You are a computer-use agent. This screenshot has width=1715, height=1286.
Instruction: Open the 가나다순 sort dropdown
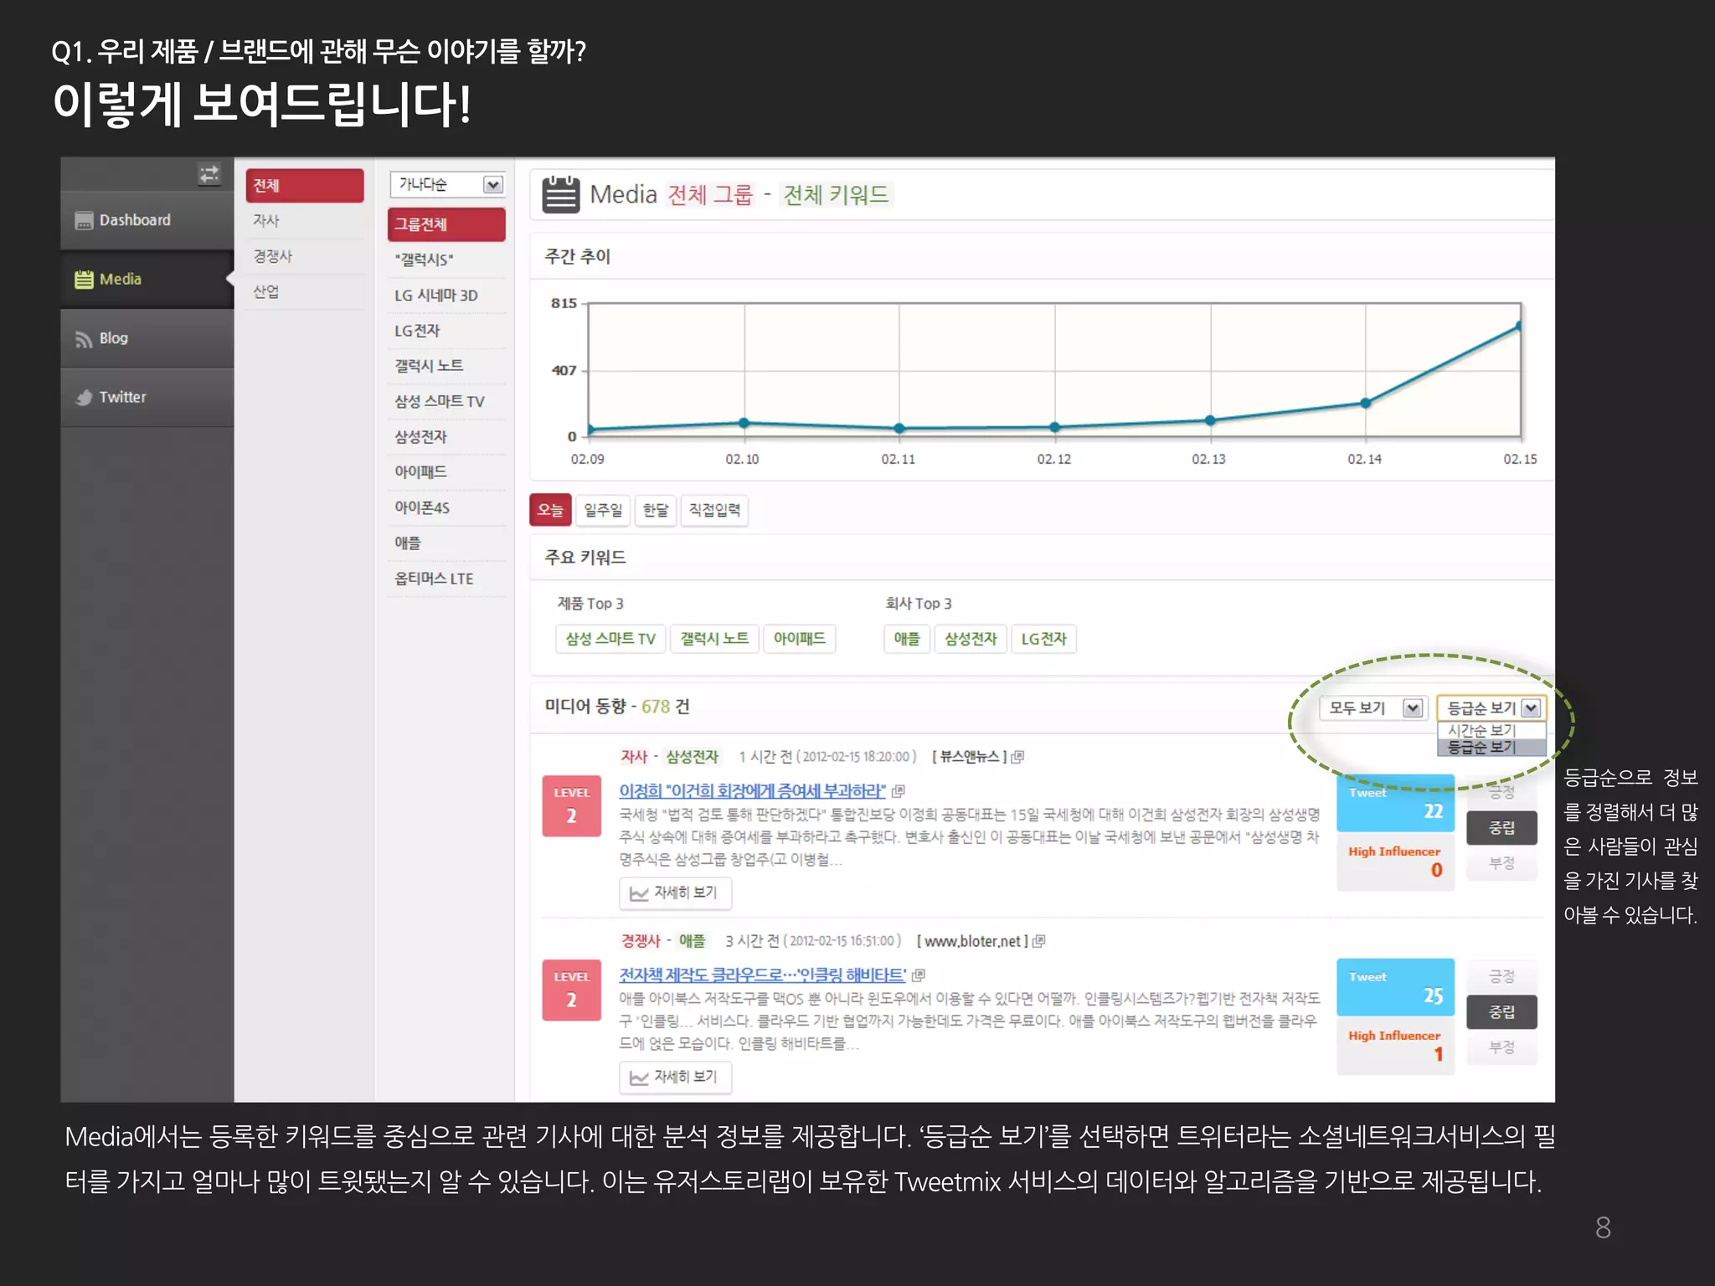[447, 184]
